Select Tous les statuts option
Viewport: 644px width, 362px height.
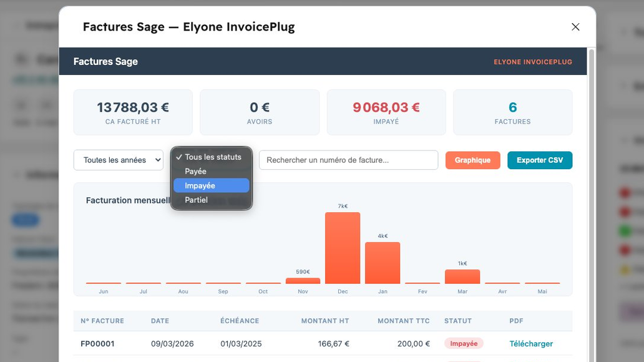pos(211,157)
